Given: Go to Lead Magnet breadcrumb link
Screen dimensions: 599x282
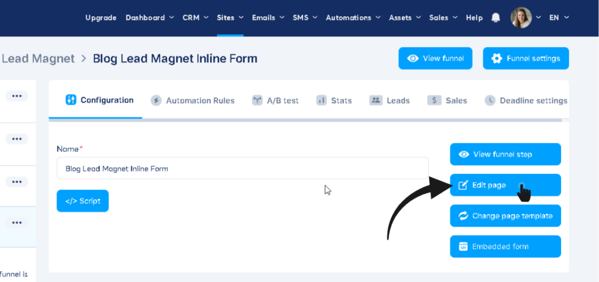Looking at the screenshot, I should (37, 59).
